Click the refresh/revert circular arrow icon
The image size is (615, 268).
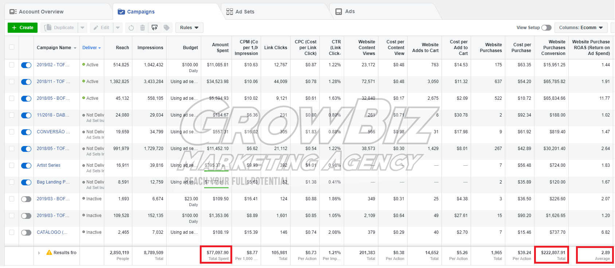click(131, 28)
